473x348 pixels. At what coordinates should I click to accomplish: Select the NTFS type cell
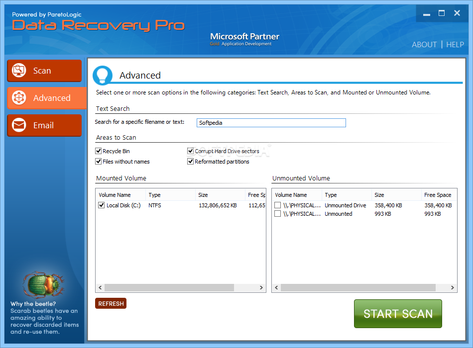coord(155,205)
